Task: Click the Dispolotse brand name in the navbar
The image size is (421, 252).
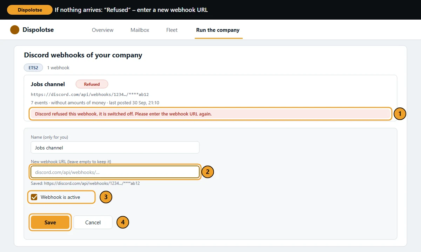Action: tap(38, 30)
